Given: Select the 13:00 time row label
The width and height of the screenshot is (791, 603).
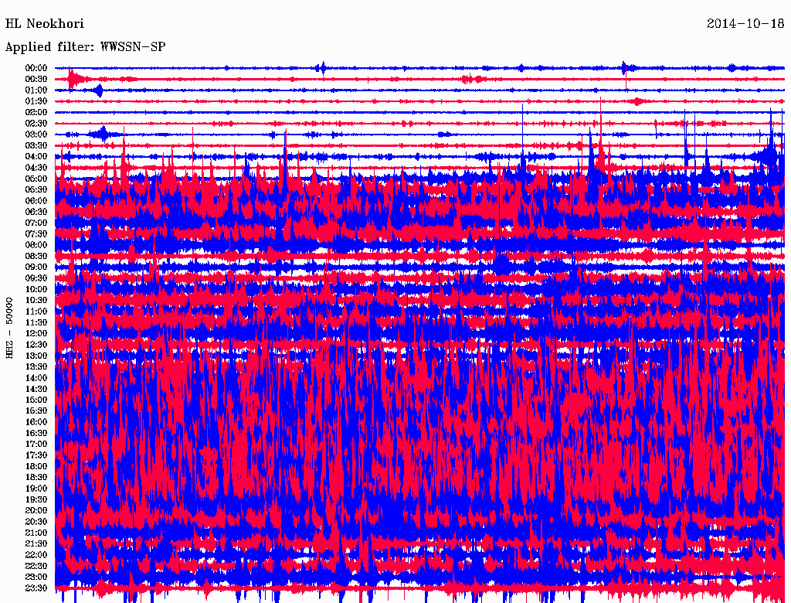Looking at the screenshot, I should click(36, 356).
